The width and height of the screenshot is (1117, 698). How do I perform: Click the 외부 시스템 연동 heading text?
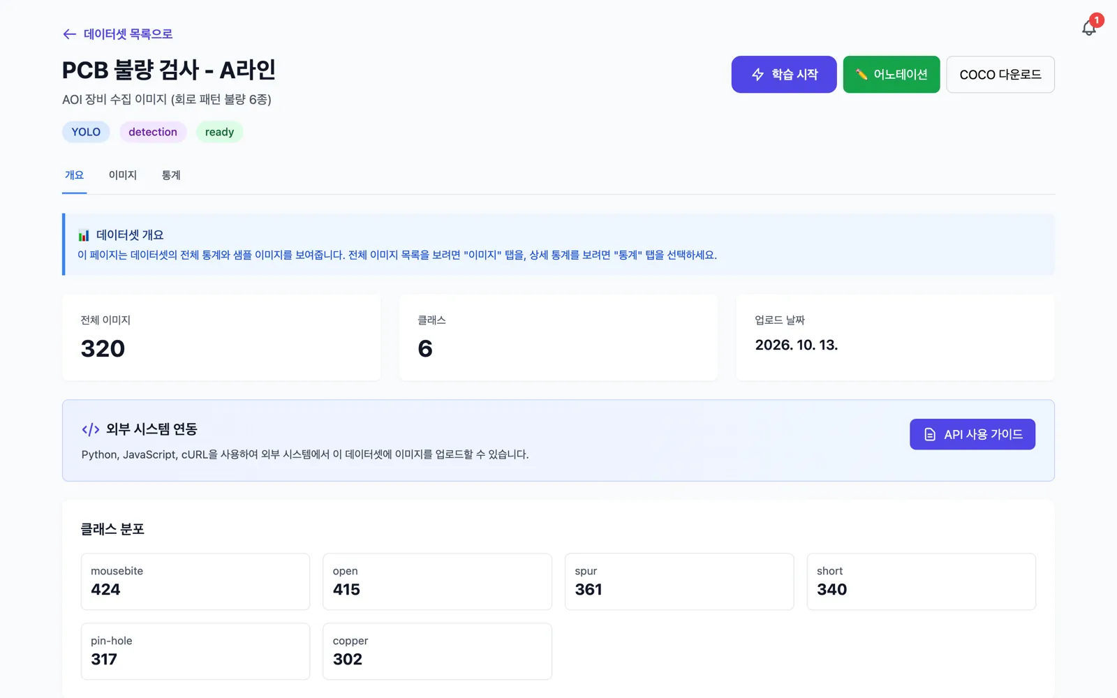coord(151,429)
